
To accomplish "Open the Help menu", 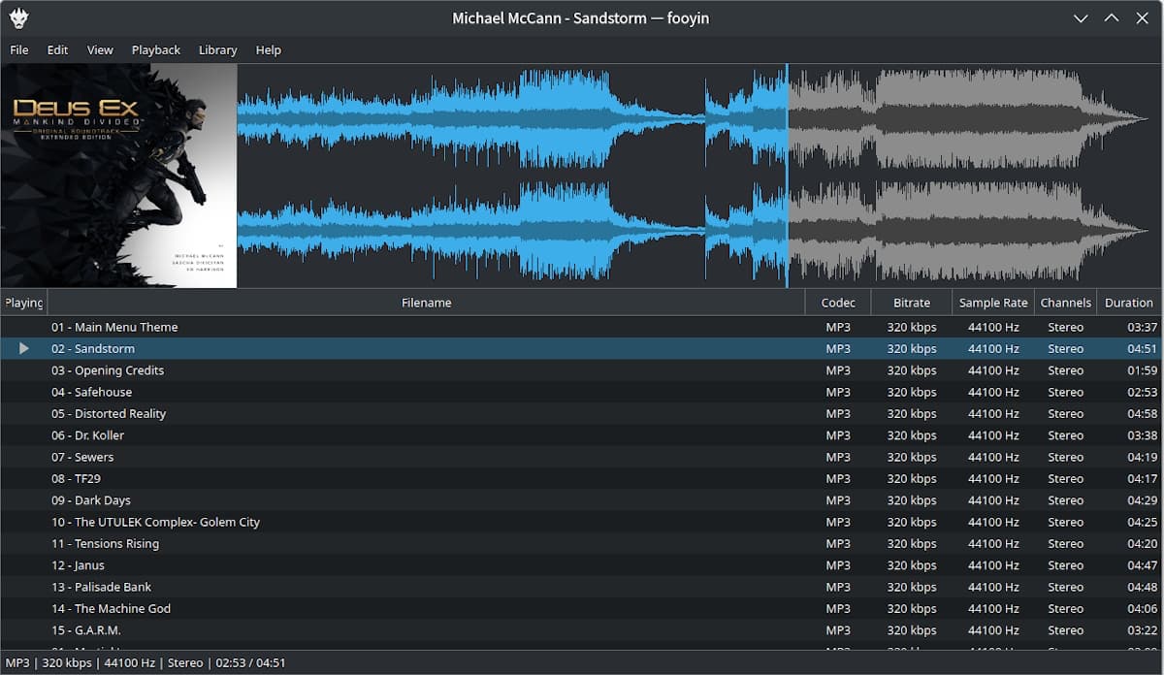I will pos(269,50).
